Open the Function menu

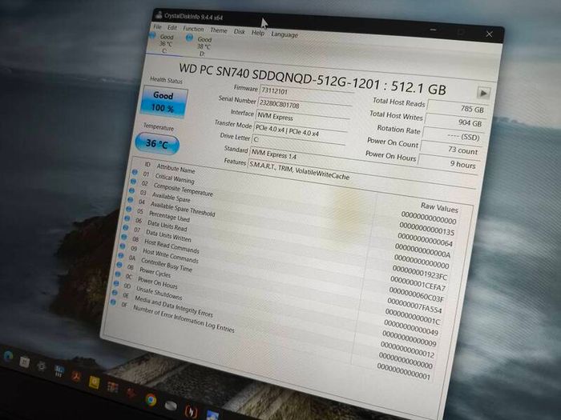[193, 29]
